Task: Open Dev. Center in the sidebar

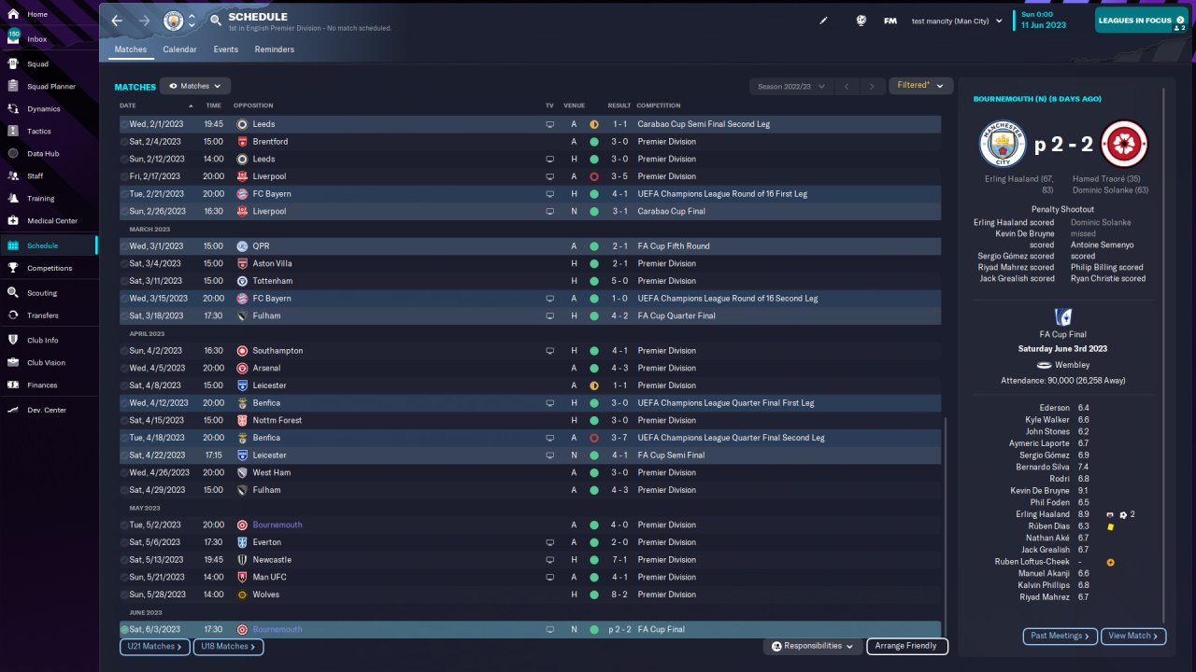Action: point(49,411)
